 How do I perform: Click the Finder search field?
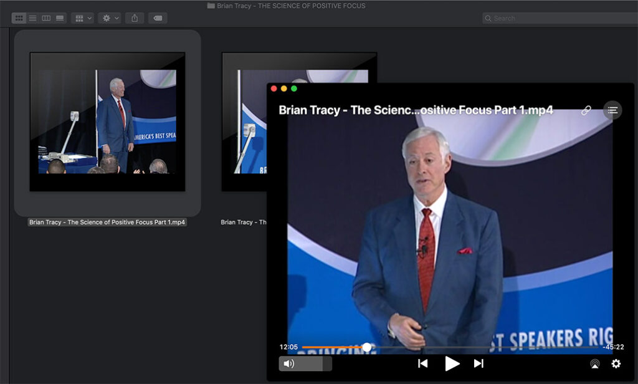pos(560,18)
